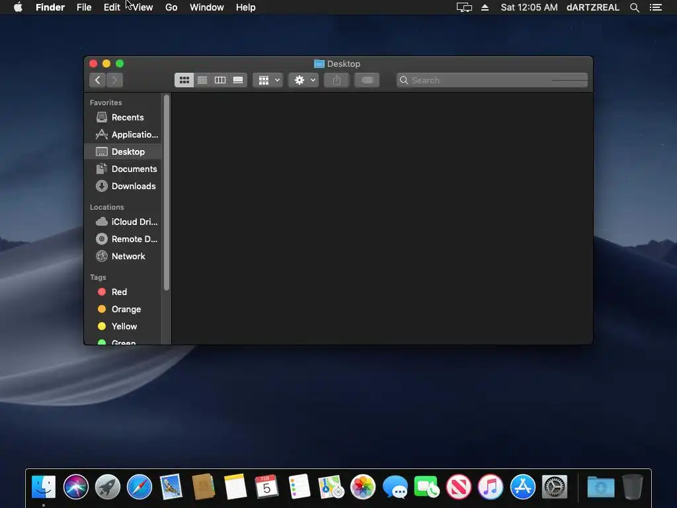This screenshot has height=508, width=677.
Task: Open Calendar in the Dock
Action: (267, 487)
